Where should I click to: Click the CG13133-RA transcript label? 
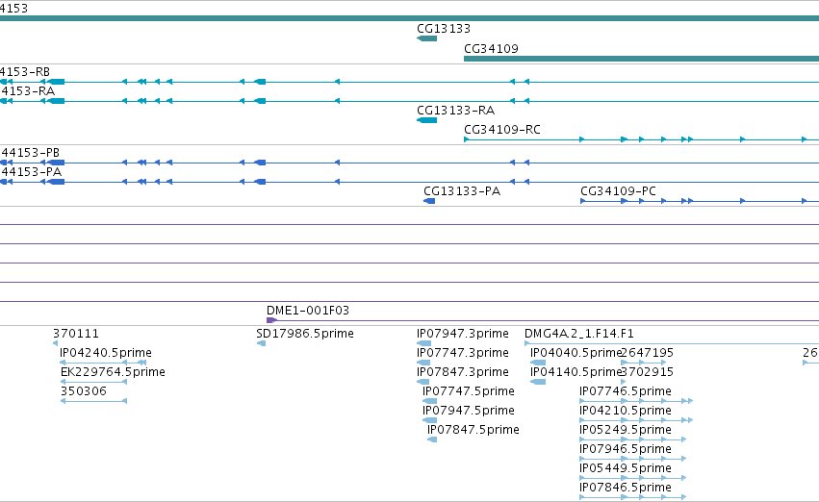pos(455,110)
